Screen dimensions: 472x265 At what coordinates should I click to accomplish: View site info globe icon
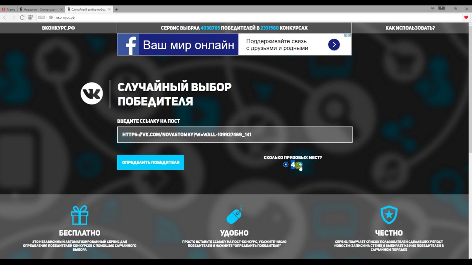point(51,17)
